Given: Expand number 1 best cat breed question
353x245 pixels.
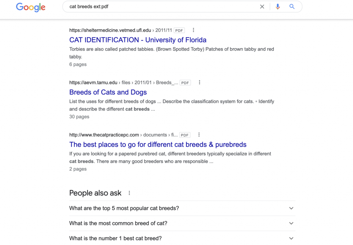Looking at the screenshot, I should pos(182,238).
